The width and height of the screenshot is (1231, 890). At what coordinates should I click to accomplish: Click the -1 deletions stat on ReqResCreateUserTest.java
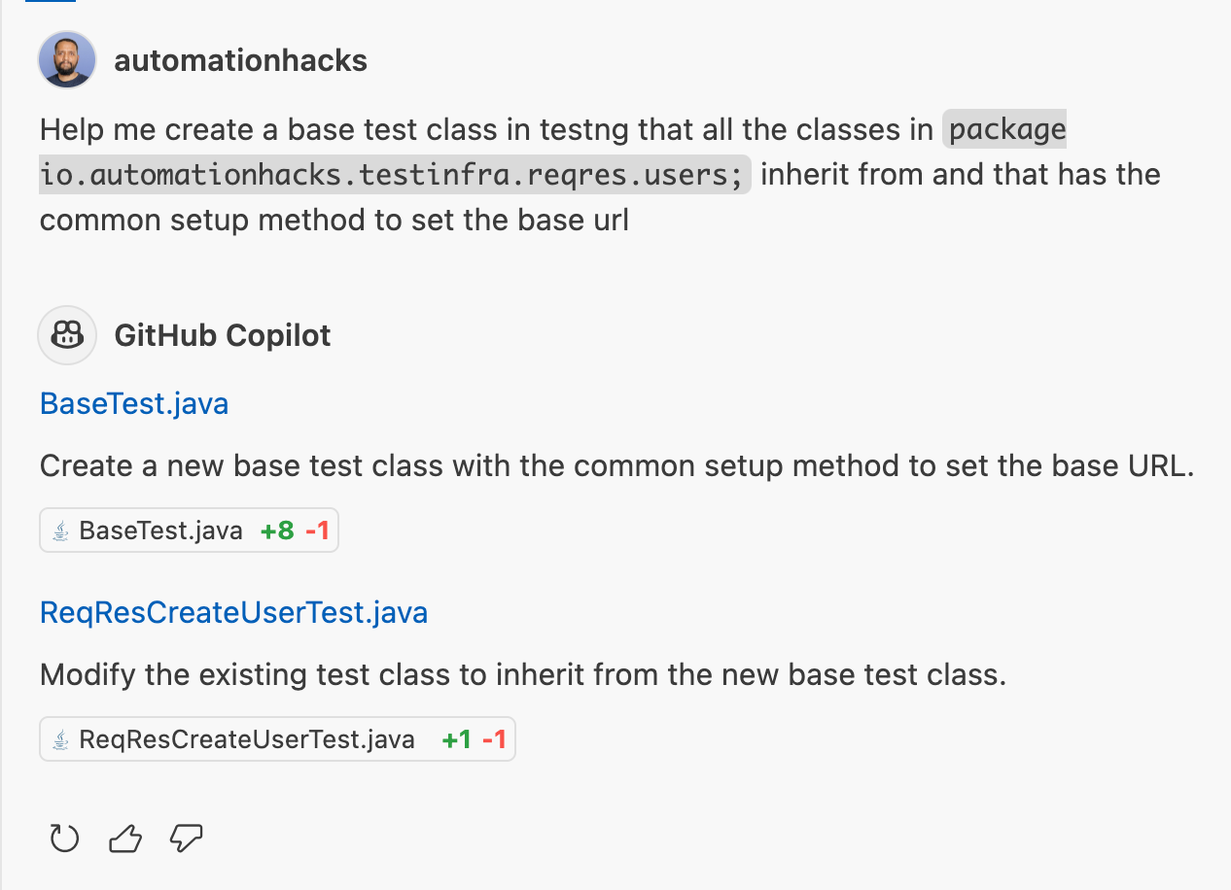click(494, 738)
